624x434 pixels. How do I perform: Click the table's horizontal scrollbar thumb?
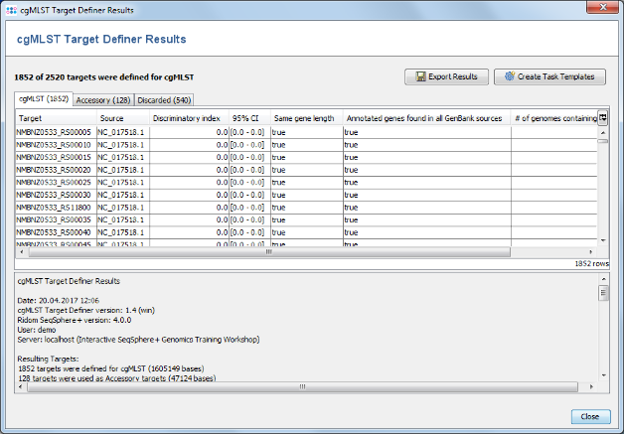click(x=269, y=252)
